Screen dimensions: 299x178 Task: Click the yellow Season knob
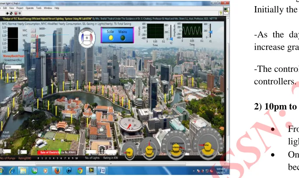coord(150,150)
